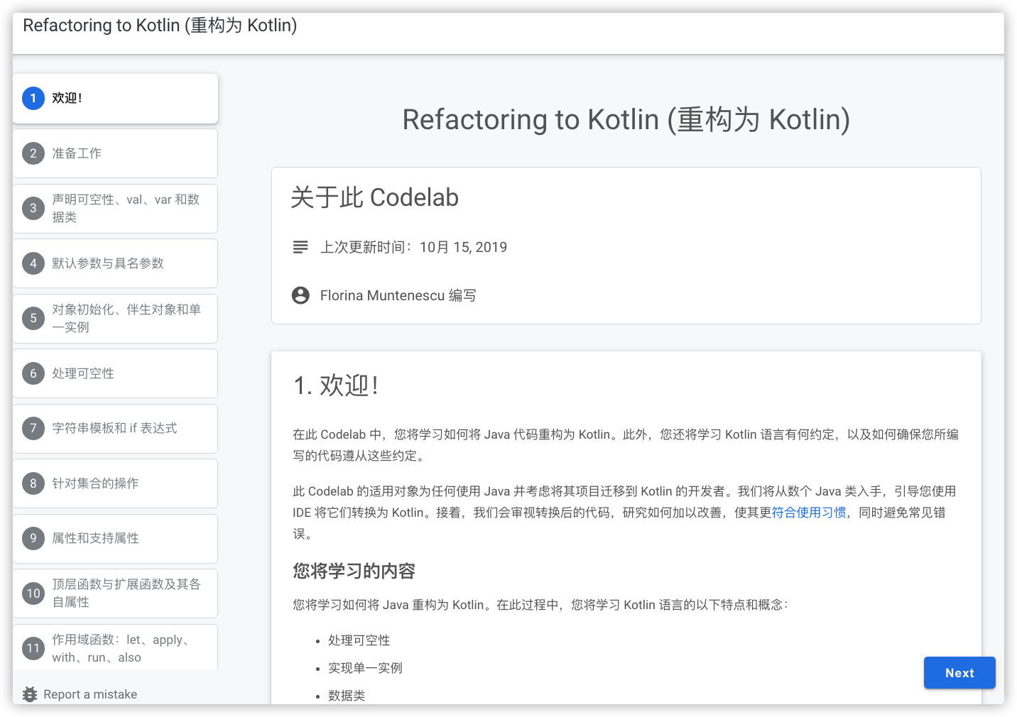Click the bug icon next to Report a mistake

[29, 694]
